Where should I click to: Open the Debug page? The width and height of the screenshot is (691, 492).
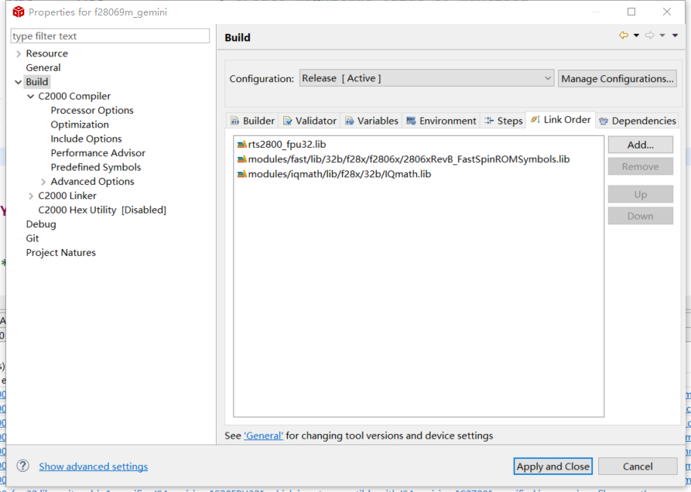pyautogui.click(x=41, y=224)
